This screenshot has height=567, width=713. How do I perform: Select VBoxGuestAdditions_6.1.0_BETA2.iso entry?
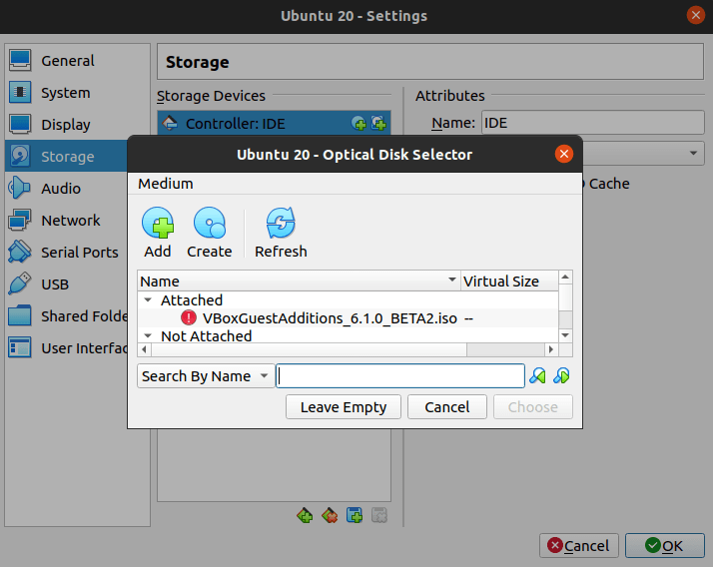330,318
